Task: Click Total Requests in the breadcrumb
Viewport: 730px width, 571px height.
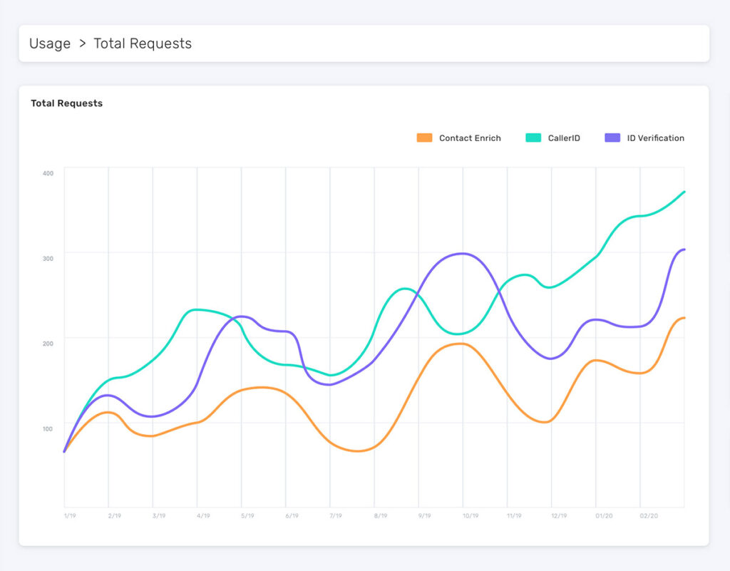Action: click(x=143, y=43)
